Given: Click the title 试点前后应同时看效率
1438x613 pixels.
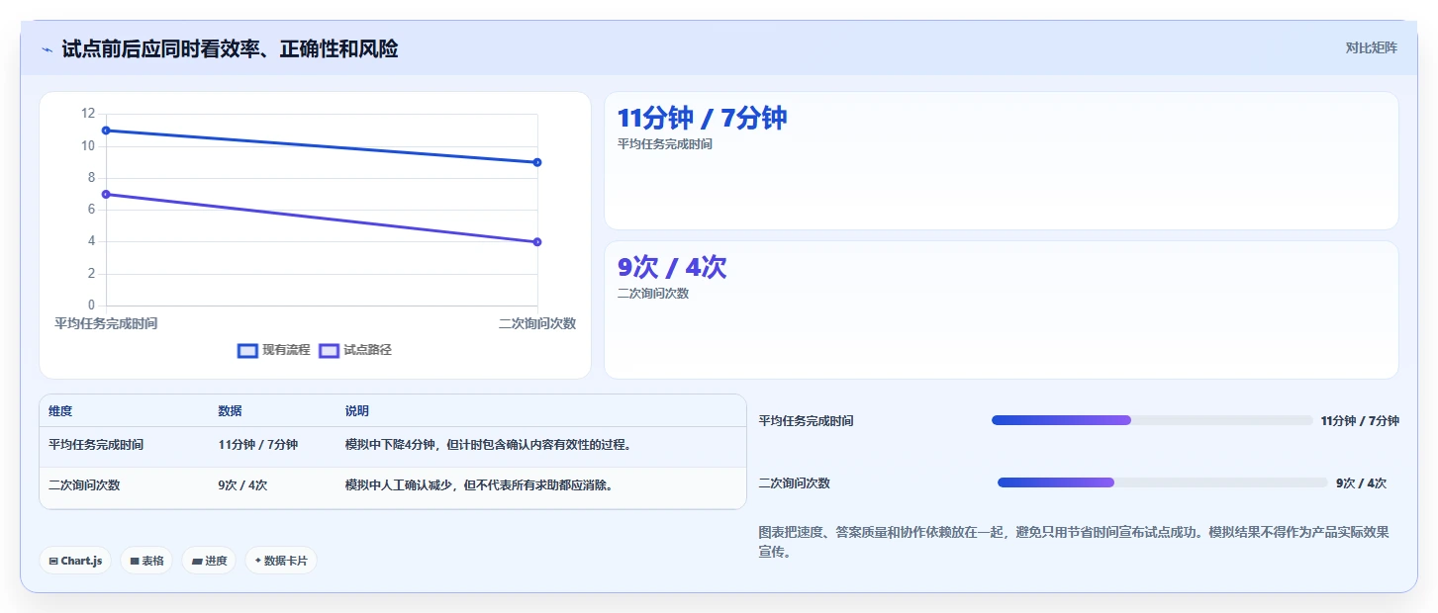Looking at the screenshot, I should pyautogui.click(x=230, y=49).
